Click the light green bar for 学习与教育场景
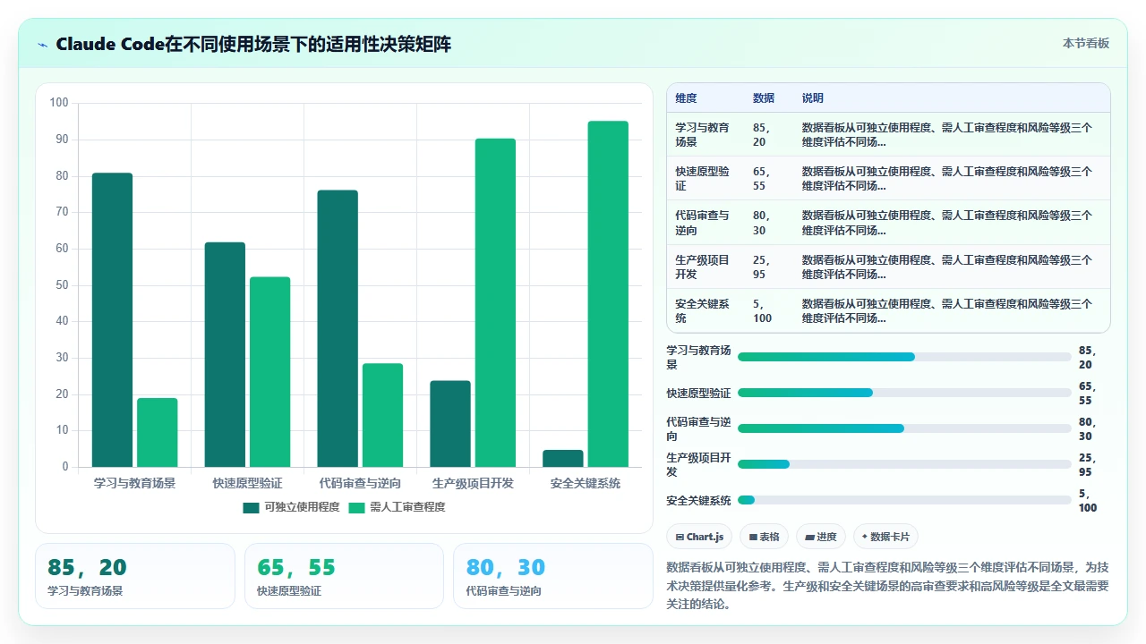 pyautogui.click(x=157, y=432)
